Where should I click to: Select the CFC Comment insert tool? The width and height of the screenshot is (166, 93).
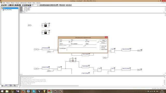tap(52, 5)
